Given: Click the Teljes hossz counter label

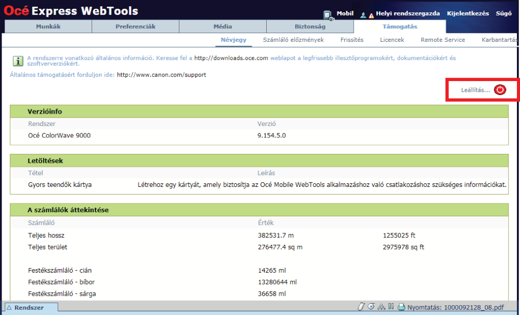Looking at the screenshot, I should (46, 235).
